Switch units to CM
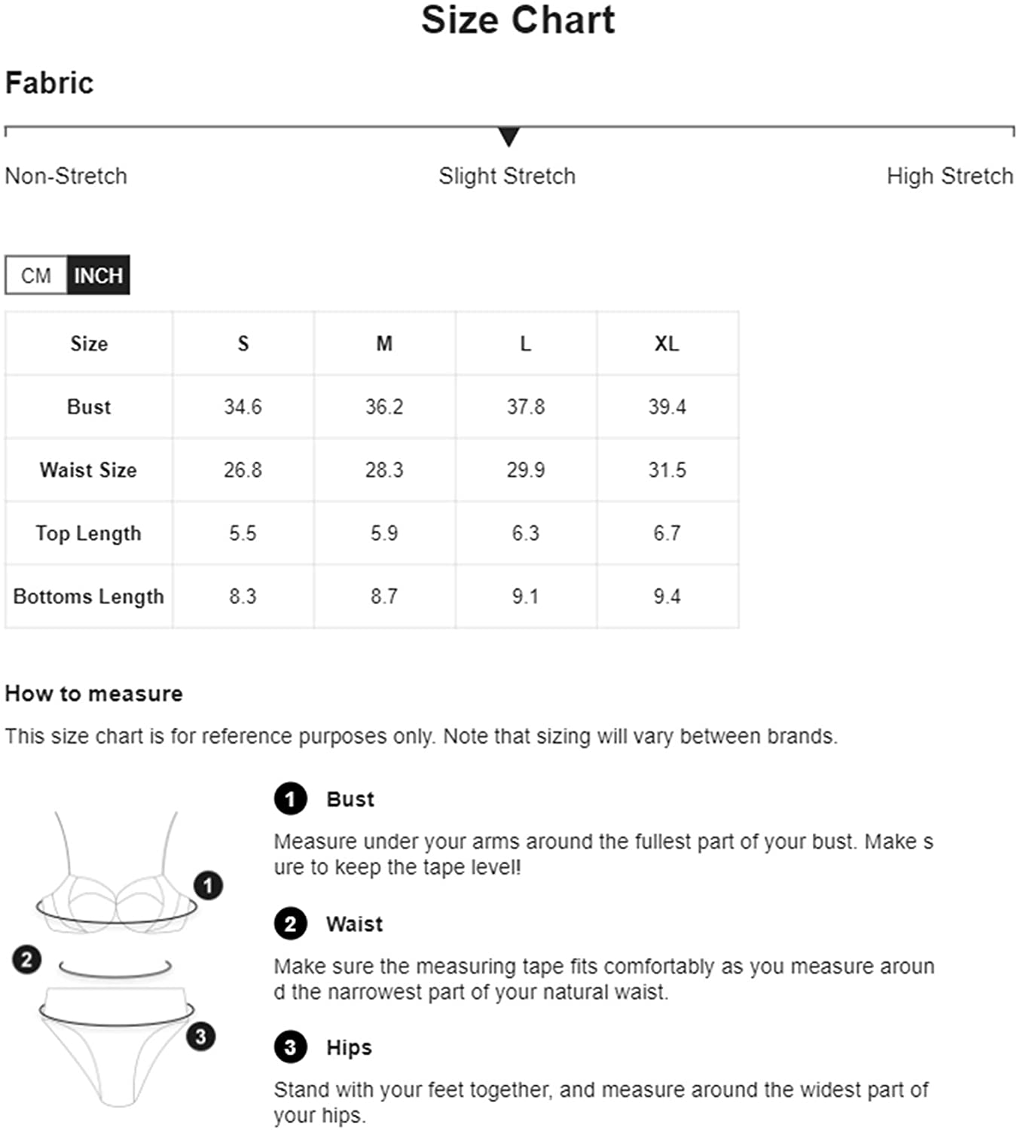 pos(36,275)
